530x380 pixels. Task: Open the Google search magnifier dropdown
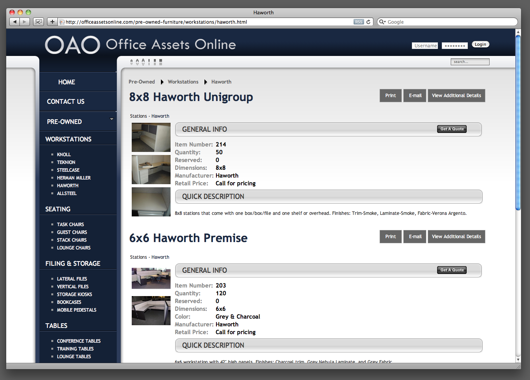click(x=382, y=22)
